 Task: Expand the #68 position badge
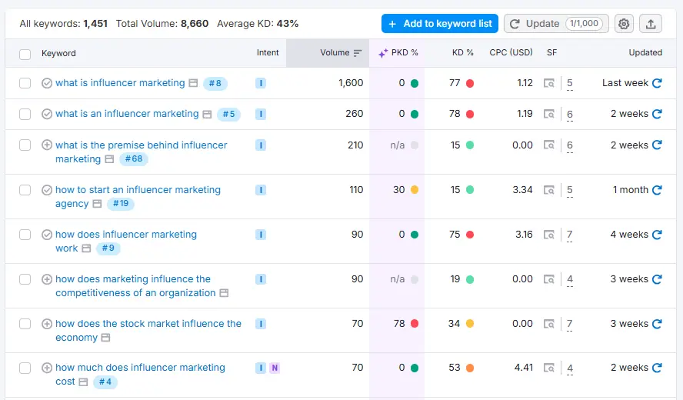coord(134,159)
